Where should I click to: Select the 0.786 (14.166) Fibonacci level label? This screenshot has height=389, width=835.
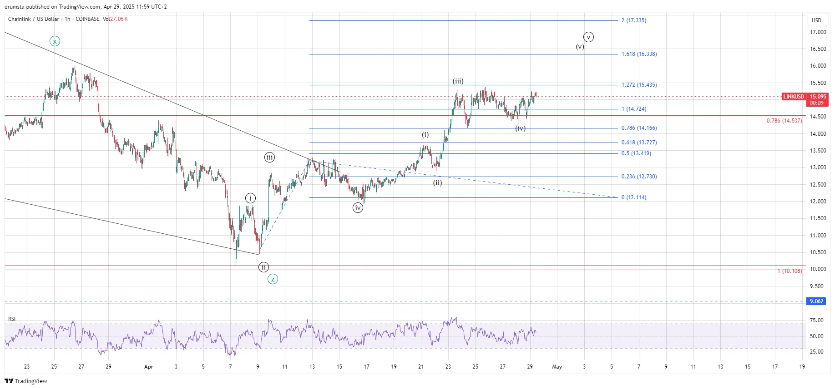[x=639, y=128]
